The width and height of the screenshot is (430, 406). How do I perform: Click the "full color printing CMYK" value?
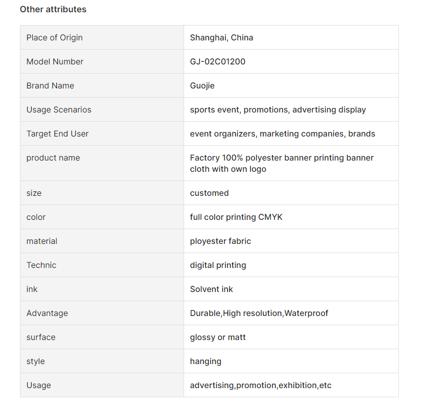click(x=236, y=217)
